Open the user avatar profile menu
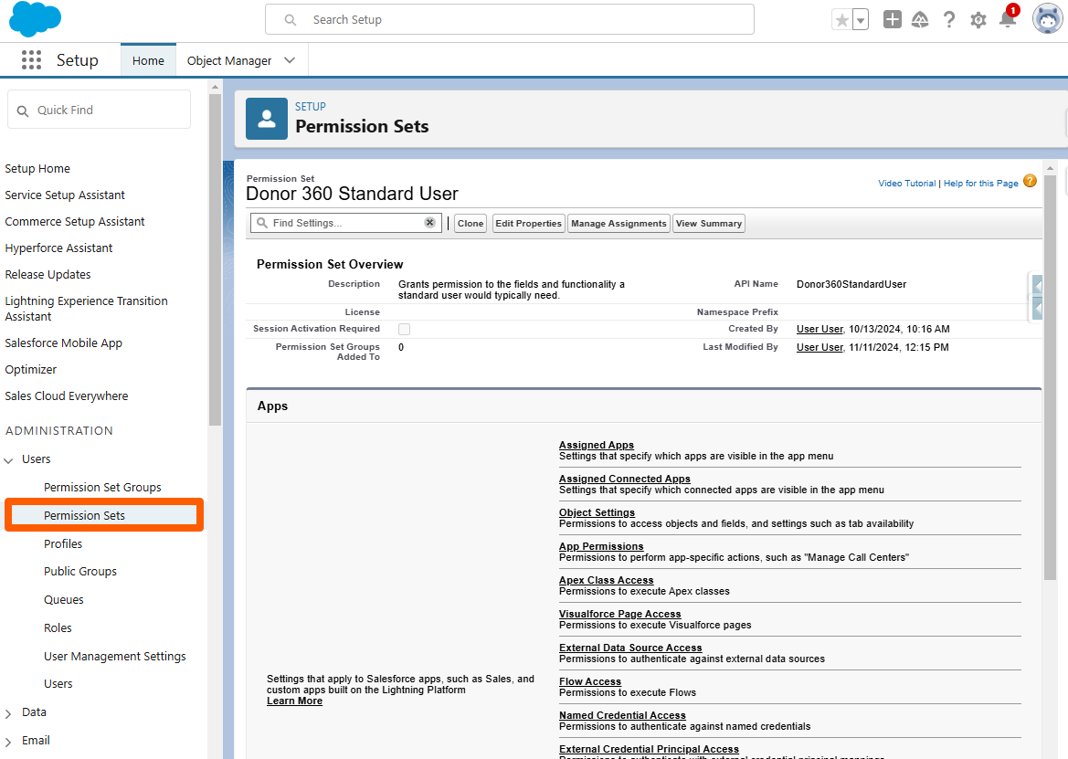The image size is (1068, 759). pyautogui.click(x=1048, y=19)
